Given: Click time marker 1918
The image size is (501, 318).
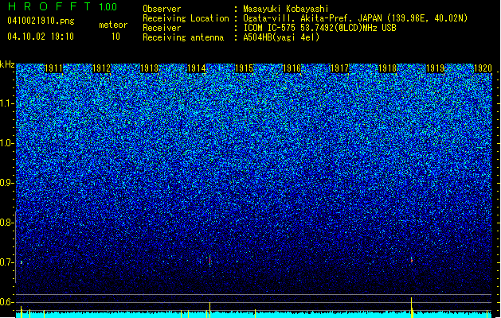Looking at the screenshot, I should point(387,68).
